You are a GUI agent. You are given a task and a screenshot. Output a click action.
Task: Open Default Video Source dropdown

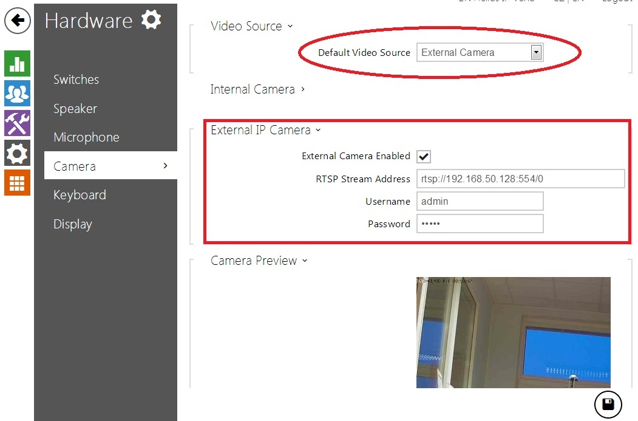coord(480,53)
